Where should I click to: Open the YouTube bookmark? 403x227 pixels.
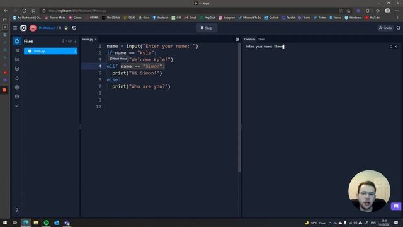click(372, 18)
